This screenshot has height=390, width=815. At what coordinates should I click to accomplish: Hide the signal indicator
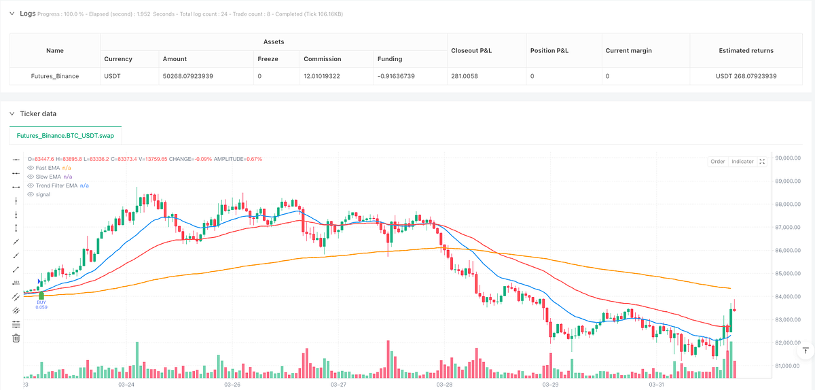point(30,194)
